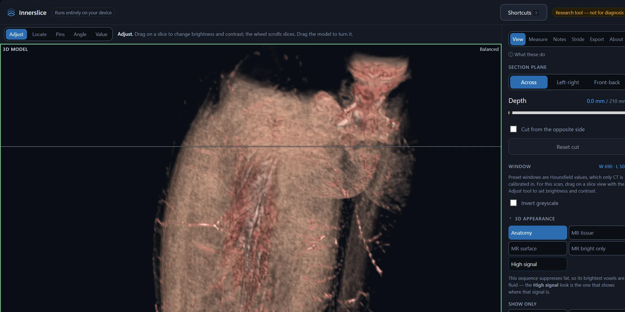Select the Adjust tool
The image size is (625, 312).
pyautogui.click(x=16, y=34)
